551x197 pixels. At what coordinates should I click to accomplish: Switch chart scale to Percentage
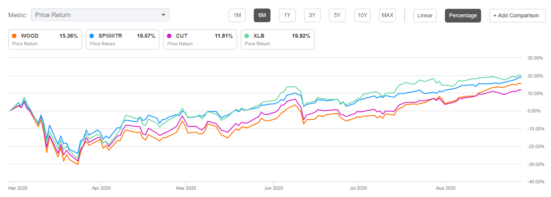[x=463, y=16]
